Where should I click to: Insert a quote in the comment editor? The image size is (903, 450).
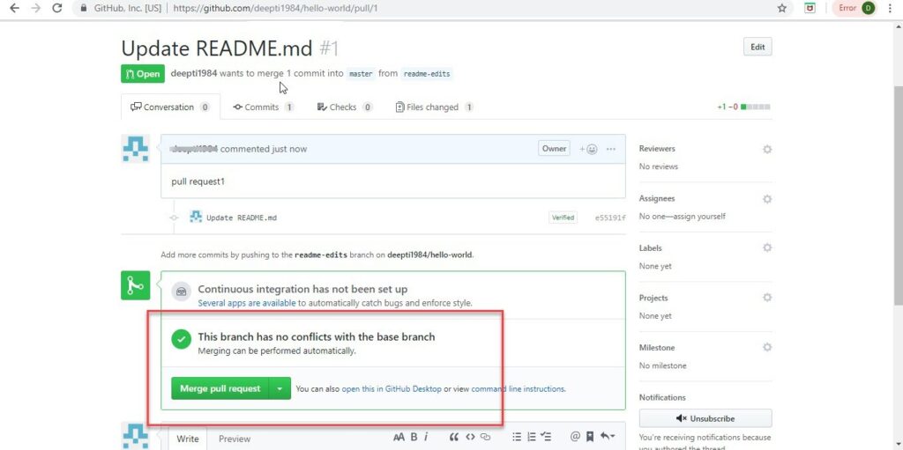click(454, 437)
